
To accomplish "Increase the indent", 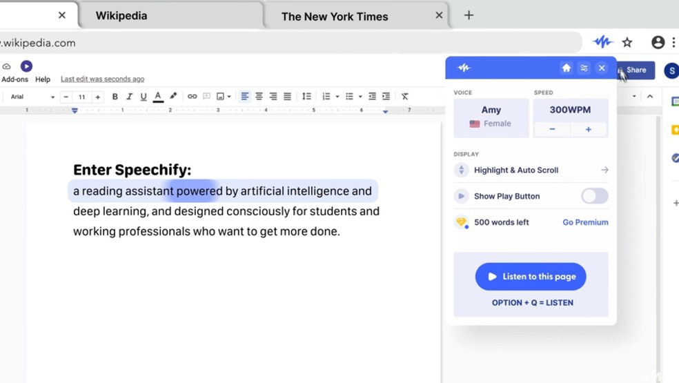I will pos(386,97).
